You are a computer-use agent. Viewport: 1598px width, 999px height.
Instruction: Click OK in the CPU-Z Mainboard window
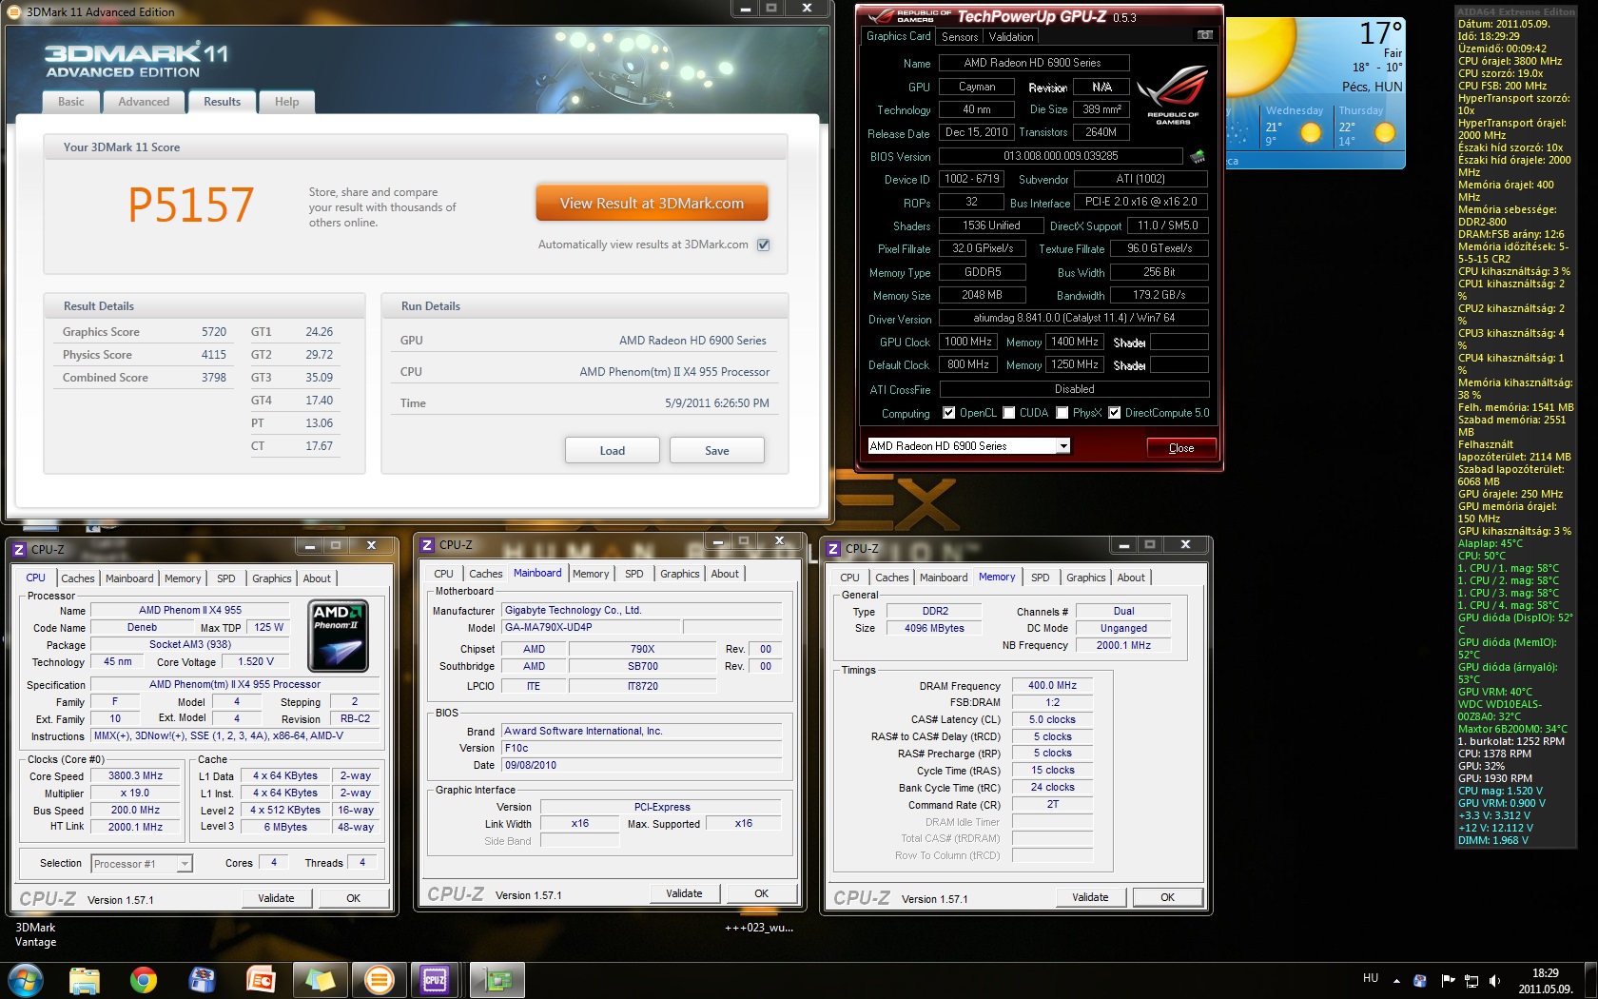(761, 893)
